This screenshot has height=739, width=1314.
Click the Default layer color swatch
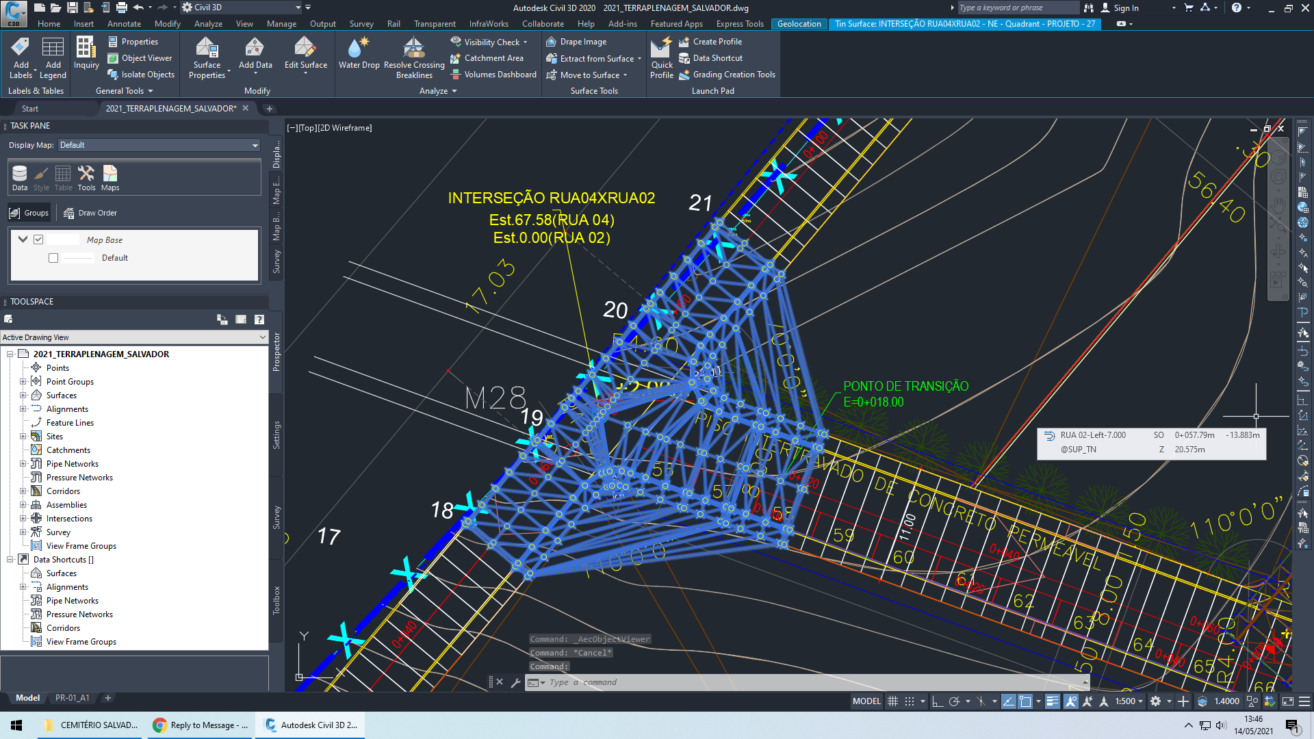pos(78,258)
